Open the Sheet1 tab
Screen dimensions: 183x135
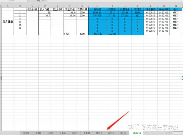click(x=137, y=133)
